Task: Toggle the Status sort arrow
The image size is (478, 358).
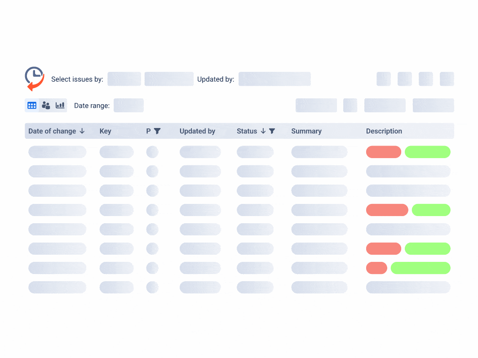Action: 263,131
